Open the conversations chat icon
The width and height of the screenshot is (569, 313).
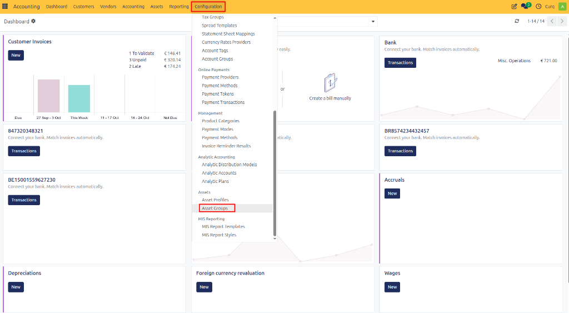(526, 6)
